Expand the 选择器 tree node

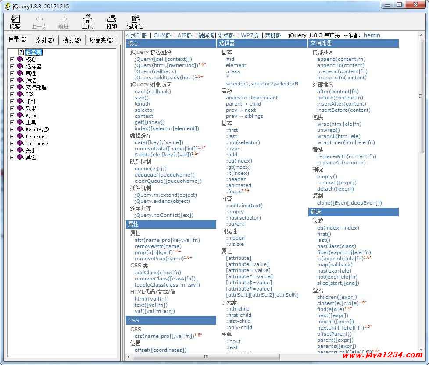[12, 67]
